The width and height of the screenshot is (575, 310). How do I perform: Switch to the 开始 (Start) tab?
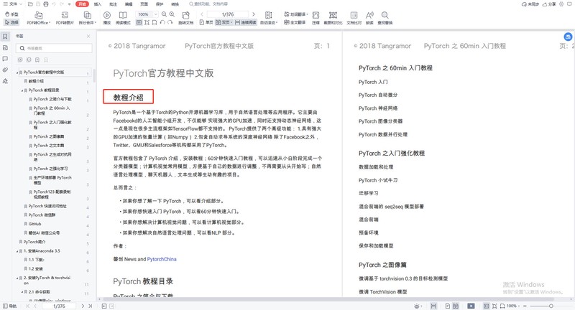tap(82, 4)
